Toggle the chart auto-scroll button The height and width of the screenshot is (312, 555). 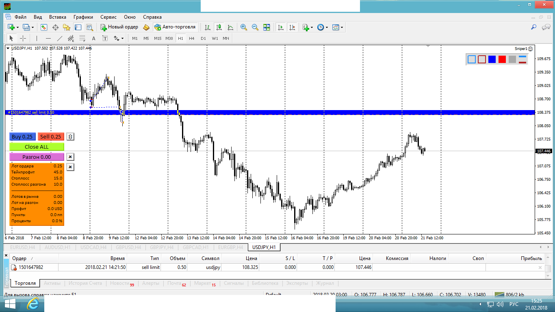pyautogui.click(x=280, y=27)
